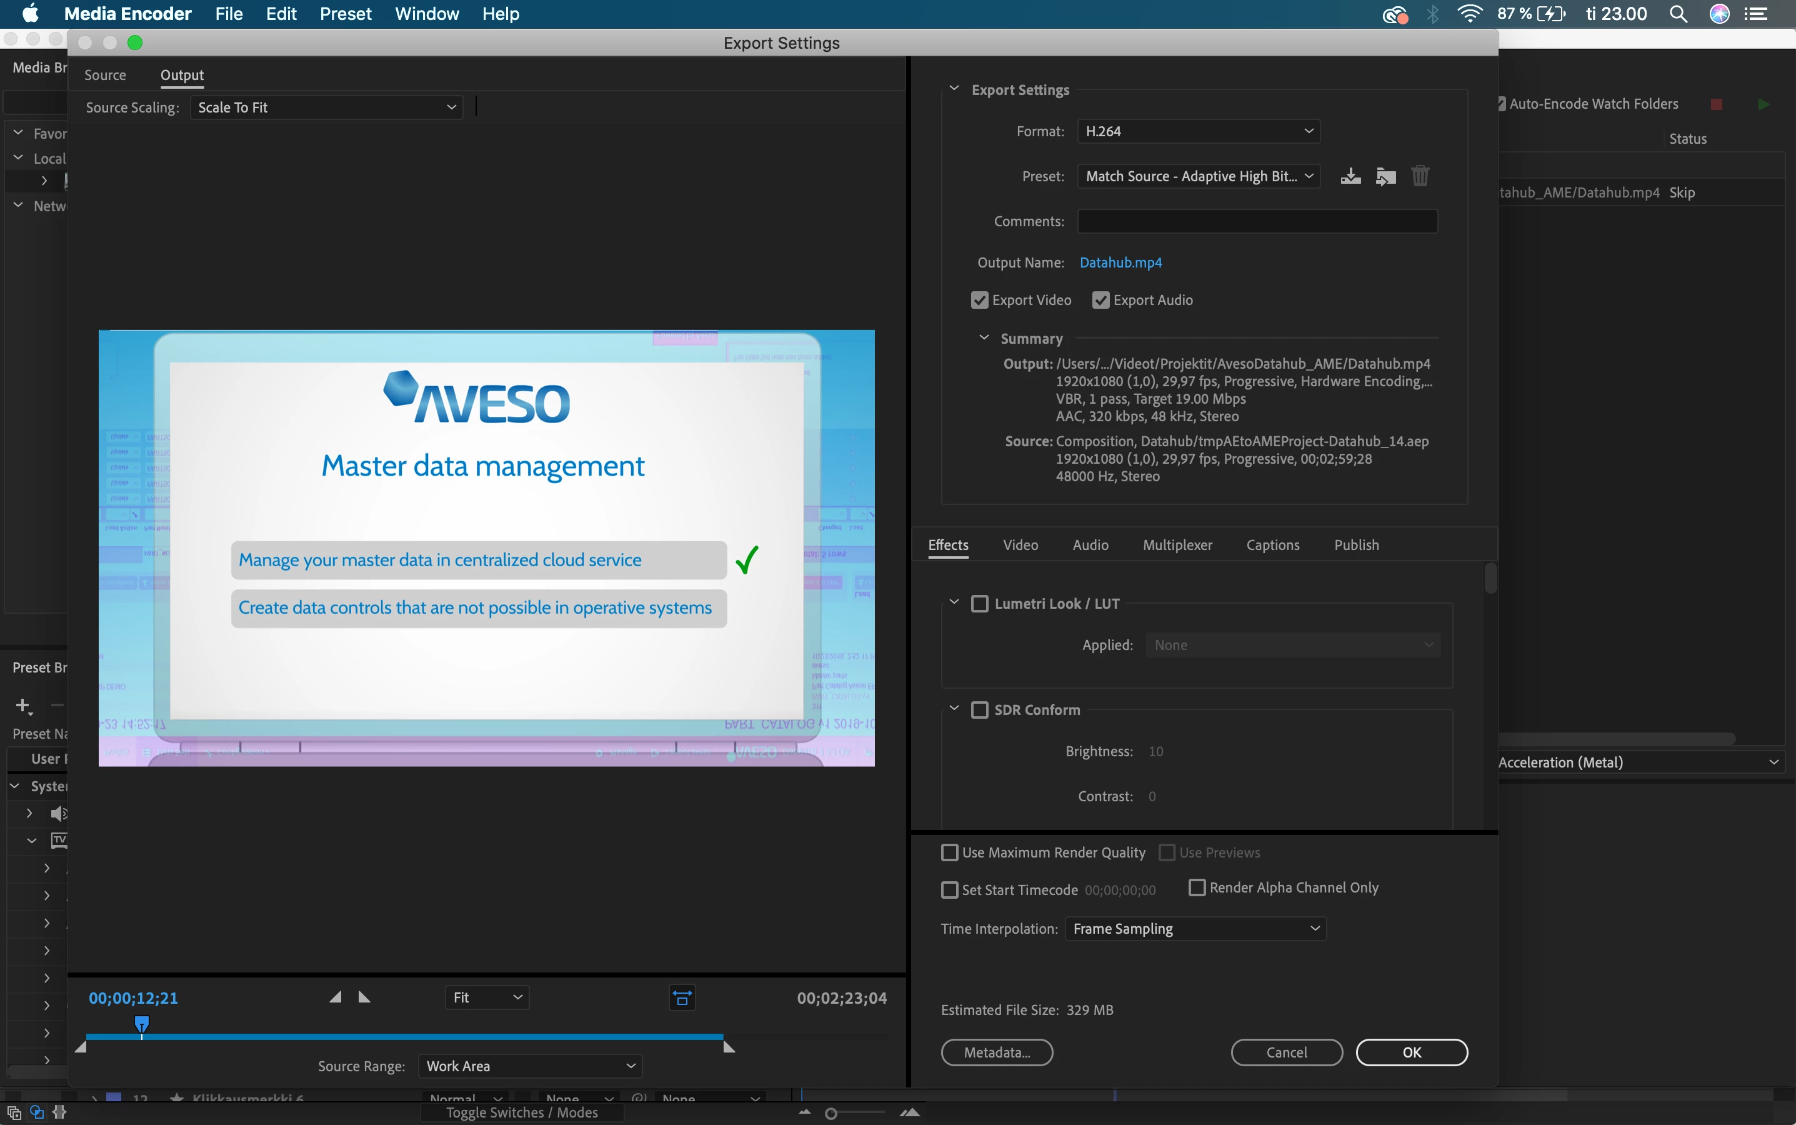Enable the Lumetri Look / LUT checkbox
The height and width of the screenshot is (1125, 1796).
(980, 603)
